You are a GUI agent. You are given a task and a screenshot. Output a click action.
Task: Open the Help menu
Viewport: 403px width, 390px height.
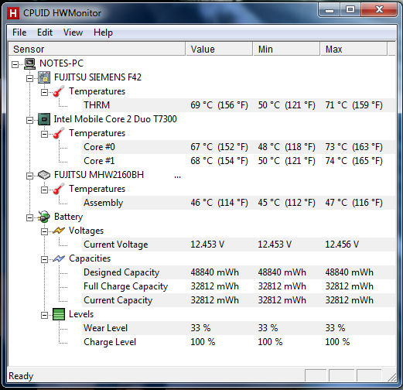click(x=103, y=32)
